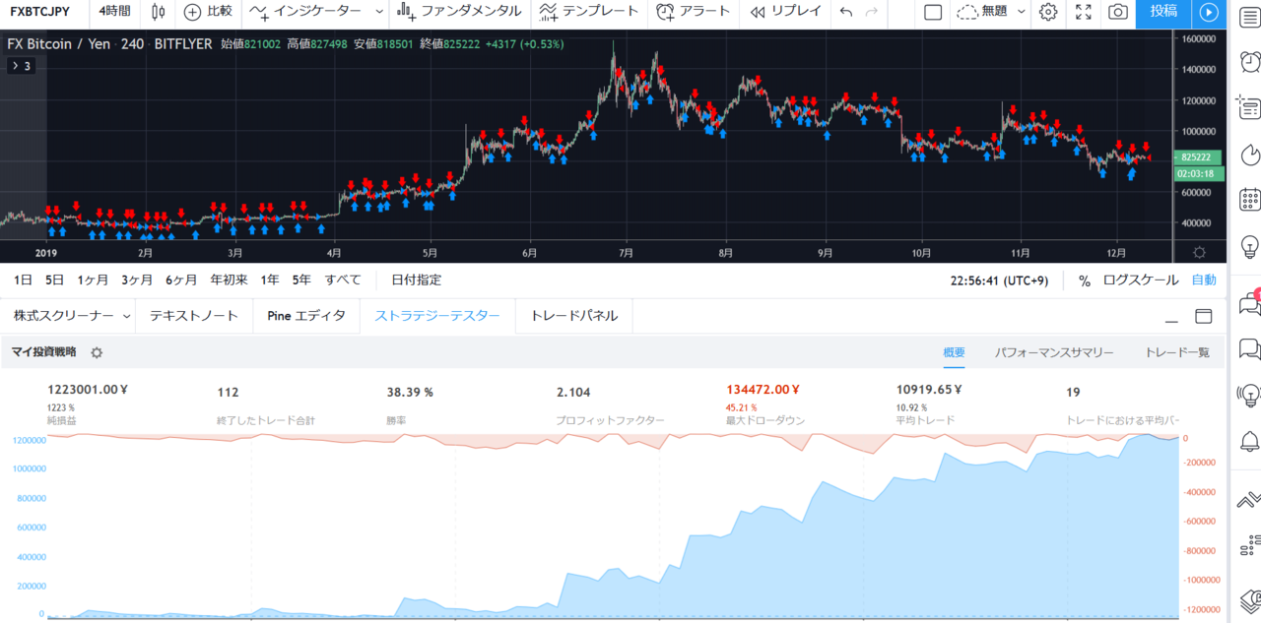This screenshot has height=623, width=1261.
Task: Click the 134472.00 ¥ max drawdown value
Action: [763, 391]
